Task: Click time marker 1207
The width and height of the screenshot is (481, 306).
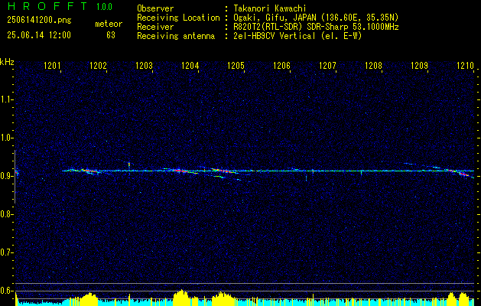Action: coord(327,65)
